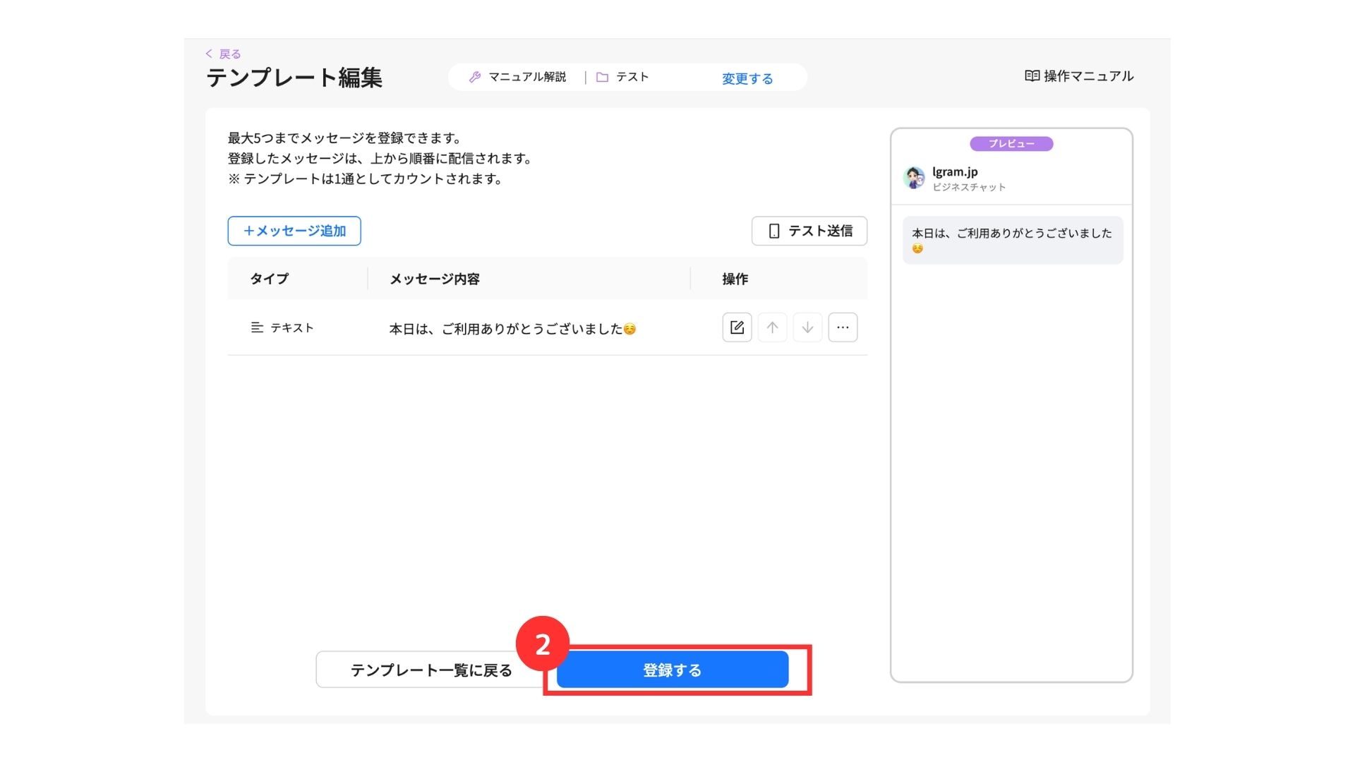Click the folder icon next to テスト
Viewport: 1355px width, 762px height.
coord(602,77)
